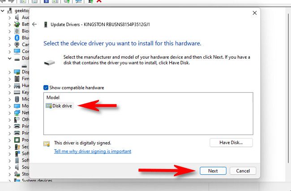The height and width of the screenshot is (191, 291).
Task: Collapse the geektop root computer node
Action: [x=3, y=10]
